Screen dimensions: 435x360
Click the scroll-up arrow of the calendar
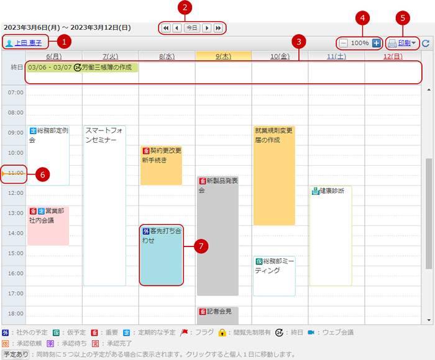429,89
